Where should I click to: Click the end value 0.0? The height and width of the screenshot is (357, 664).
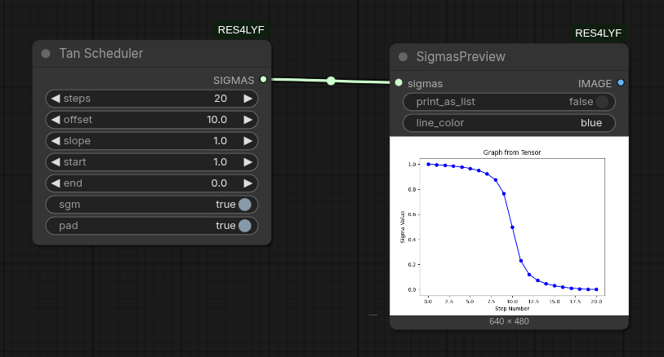(219, 183)
